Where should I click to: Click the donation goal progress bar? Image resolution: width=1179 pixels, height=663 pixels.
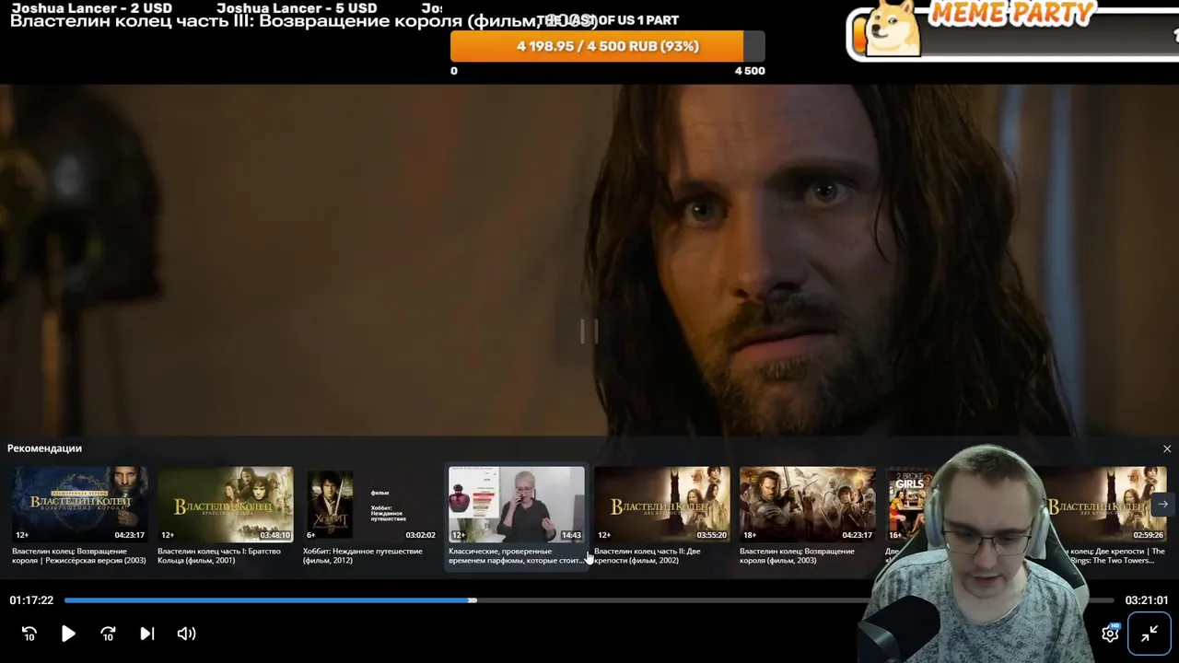click(608, 46)
